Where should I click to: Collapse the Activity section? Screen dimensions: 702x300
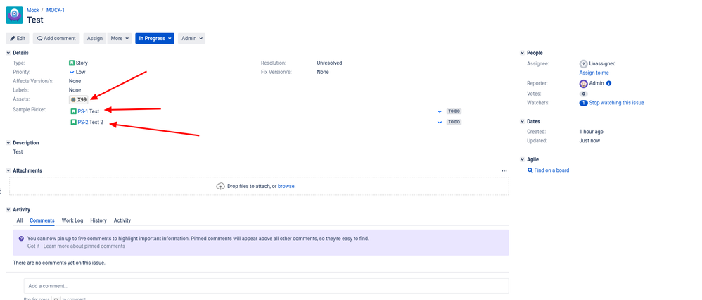(x=8, y=209)
